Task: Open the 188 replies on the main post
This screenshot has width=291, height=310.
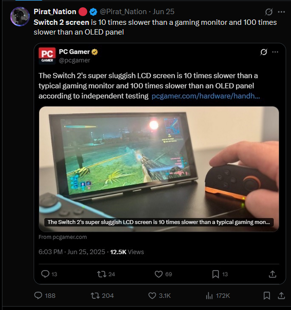Action: [45, 295]
